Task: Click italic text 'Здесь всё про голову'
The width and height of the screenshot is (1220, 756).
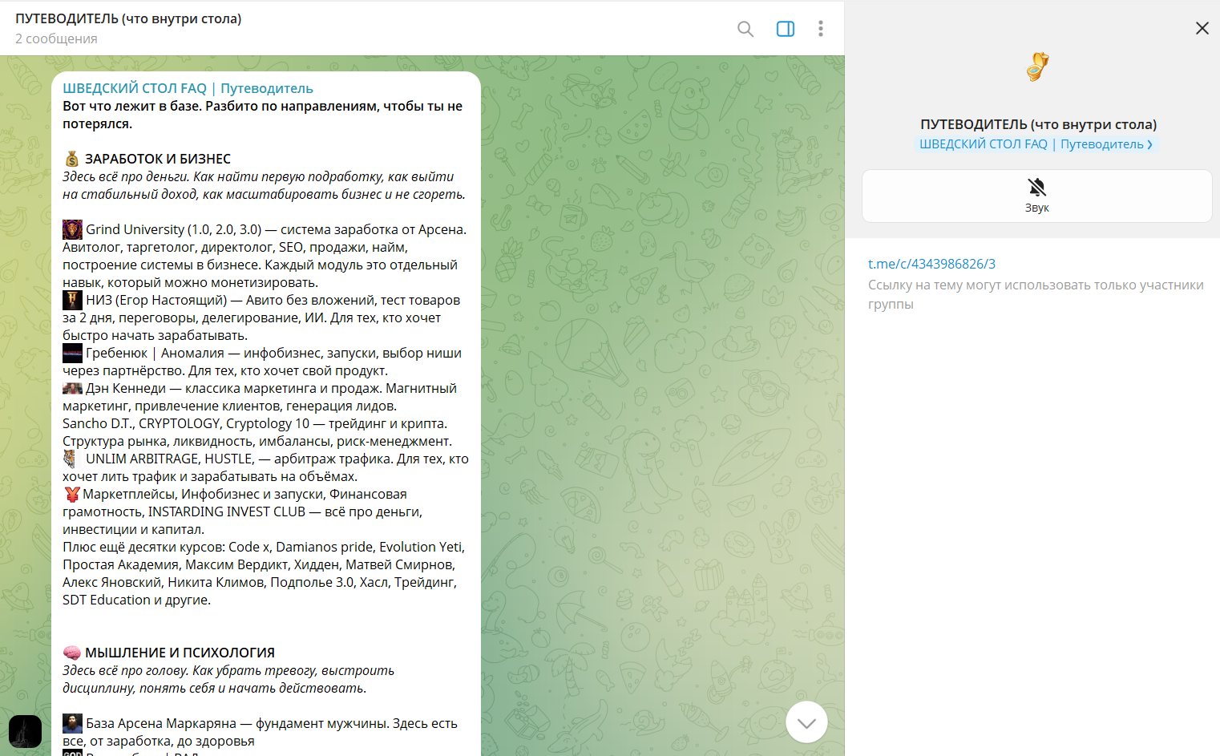Action: (126, 670)
